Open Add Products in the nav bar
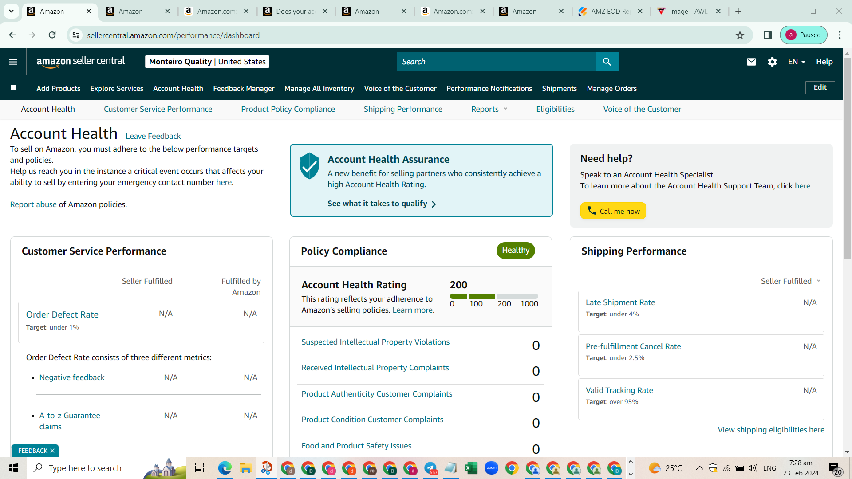The image size is (852, 479). (x=59, y=88)
